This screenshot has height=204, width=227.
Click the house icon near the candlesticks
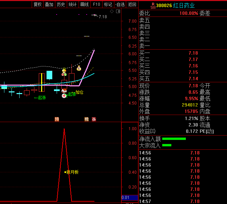pos(64,91)
